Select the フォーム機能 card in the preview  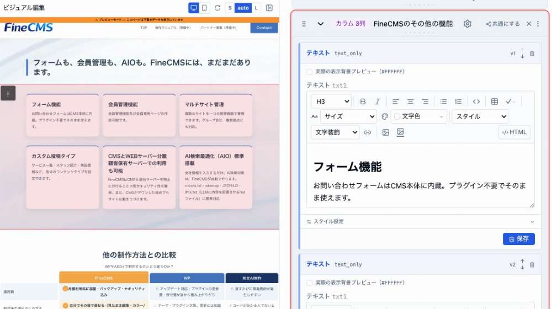point(63,115)
